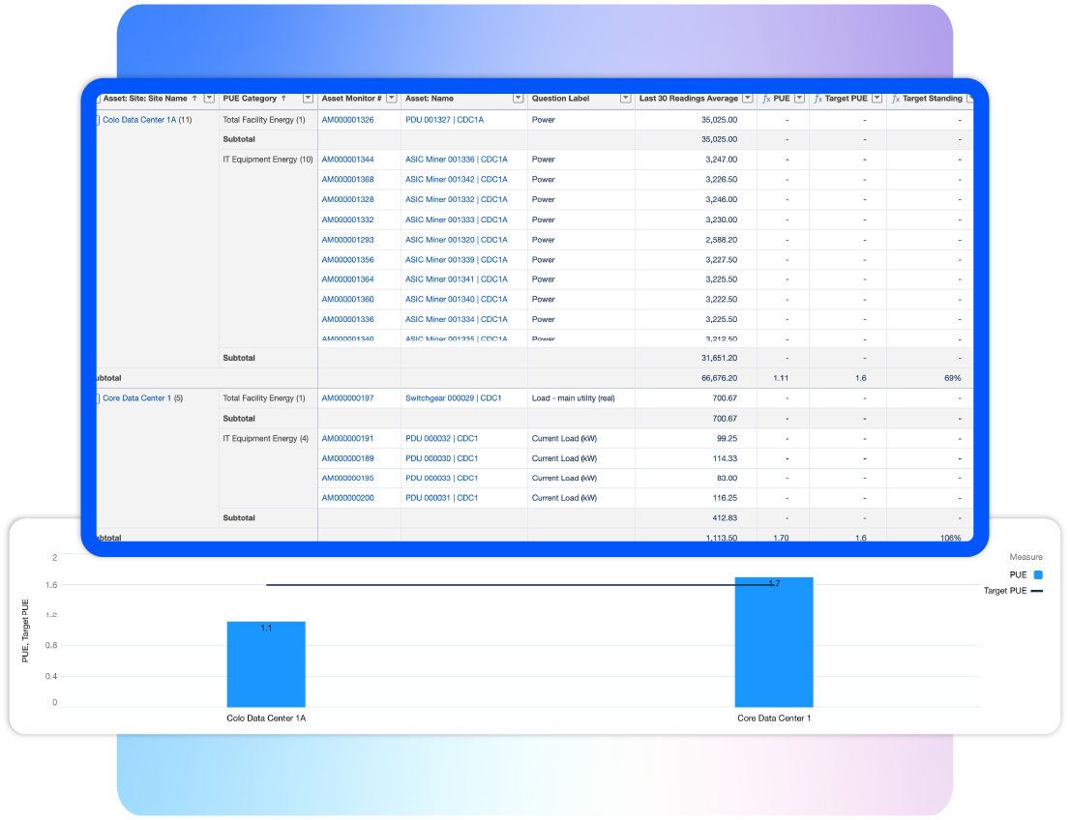Open Switchgear 000029 | CDC1 asset link

pos(453,398)
